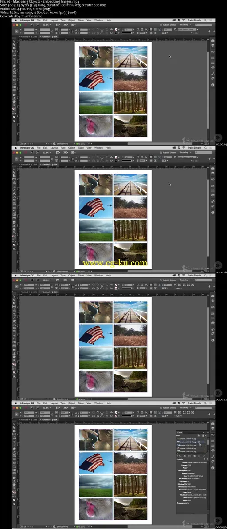Open the Info dock icon in the 00:00:56 frame
The image size is (227, 529).
click(x=213, y=468)
